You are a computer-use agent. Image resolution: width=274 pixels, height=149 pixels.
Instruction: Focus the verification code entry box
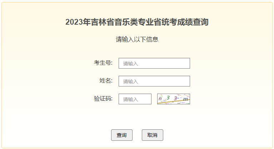(135, 99)
